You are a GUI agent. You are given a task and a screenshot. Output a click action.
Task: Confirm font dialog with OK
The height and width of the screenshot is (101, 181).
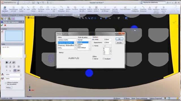pyautogui.click(x=119, y=39)
